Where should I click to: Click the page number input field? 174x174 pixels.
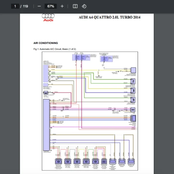tap(15, 6)
